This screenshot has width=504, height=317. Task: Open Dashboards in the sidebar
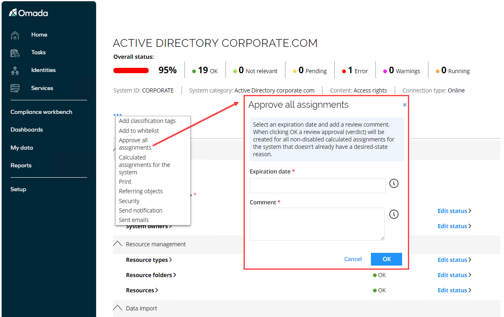point(27,130)
